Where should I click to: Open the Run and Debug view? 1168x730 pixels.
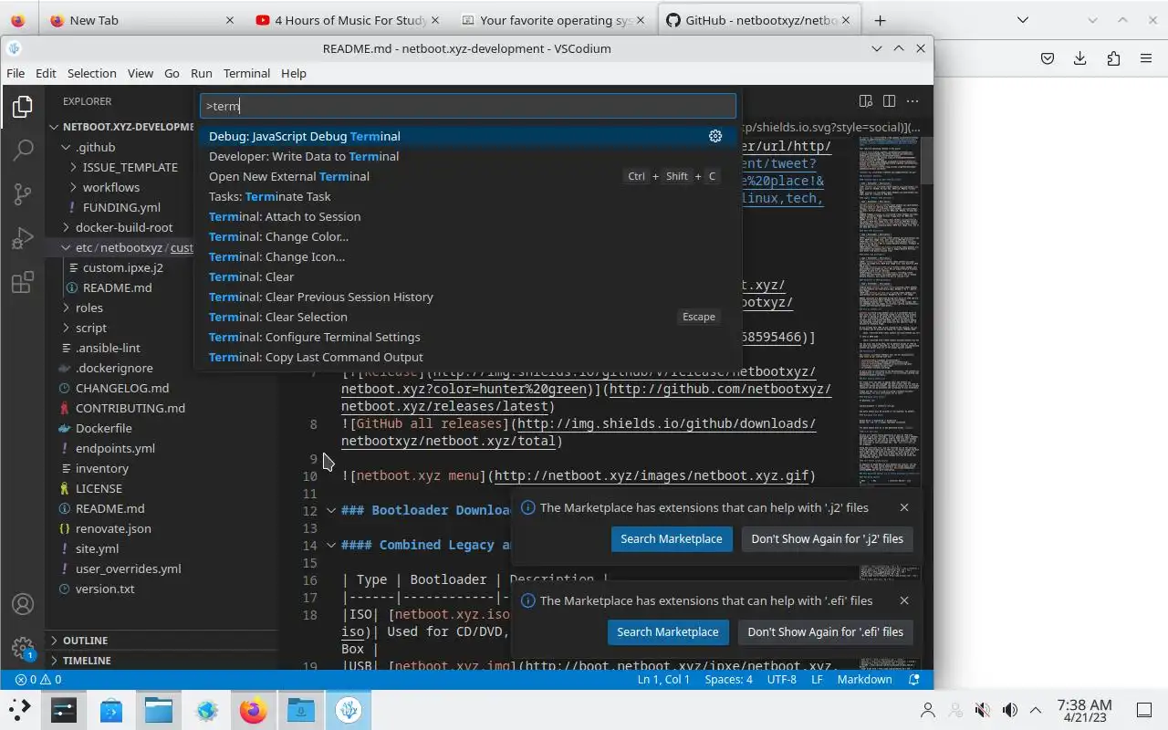pyautogui.click(x=23, y=238)
